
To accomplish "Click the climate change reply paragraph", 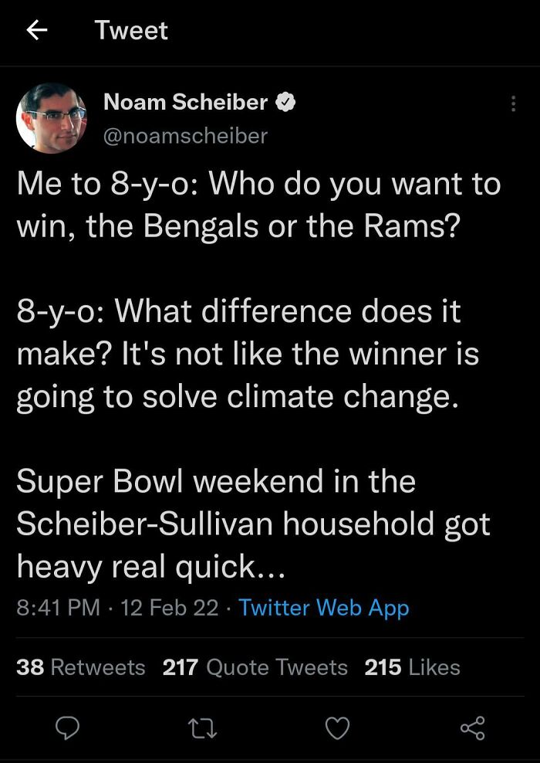I will coord(247,354).
